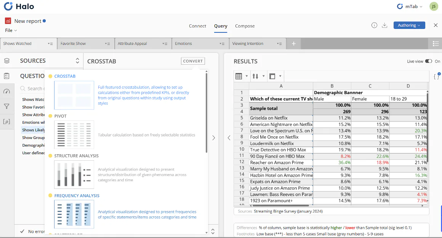Select the filter funnel sidebar icon
The width and height of the screenshot is (442, 238).
pyautogui.click(x=6, y=107)
